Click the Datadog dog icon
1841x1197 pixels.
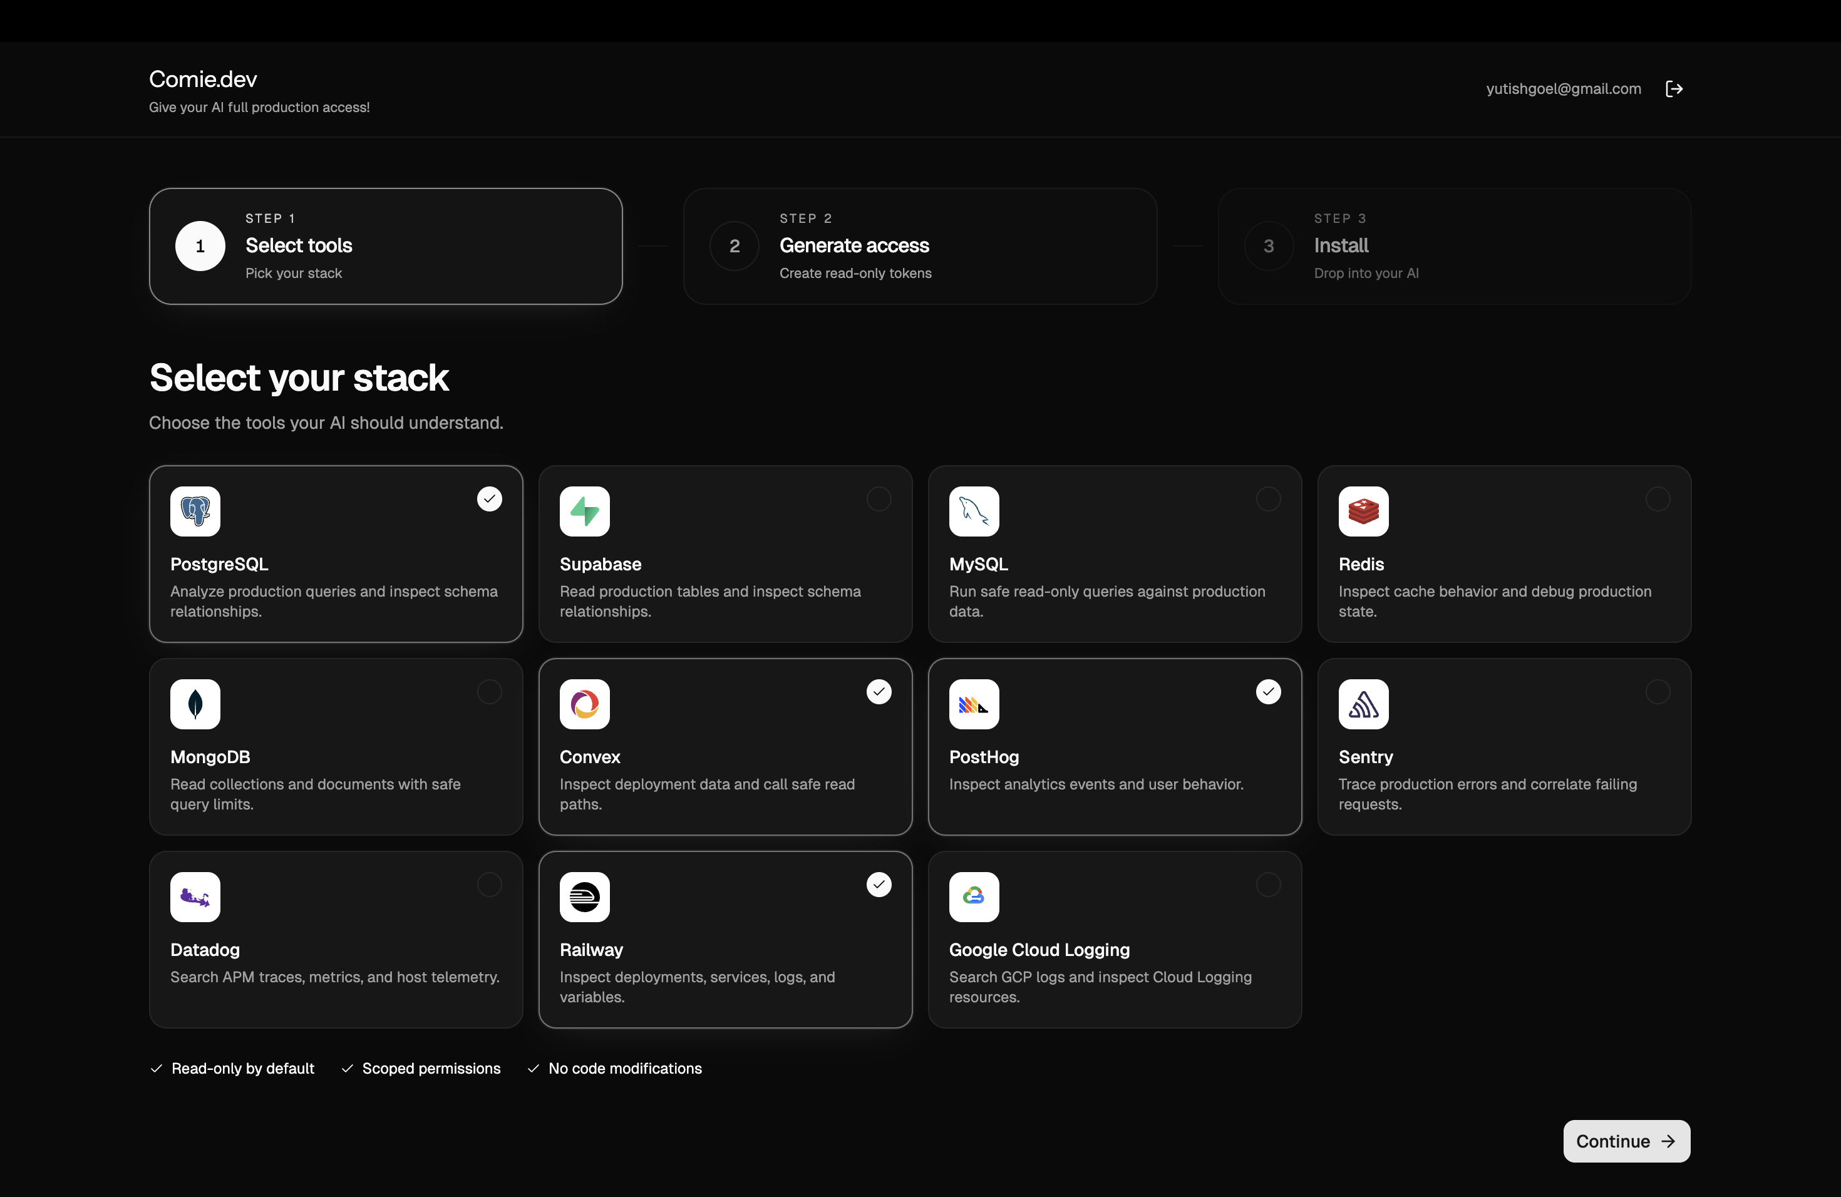[195, 897]
